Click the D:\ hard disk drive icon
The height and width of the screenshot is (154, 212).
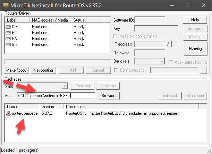click(8, 27)
